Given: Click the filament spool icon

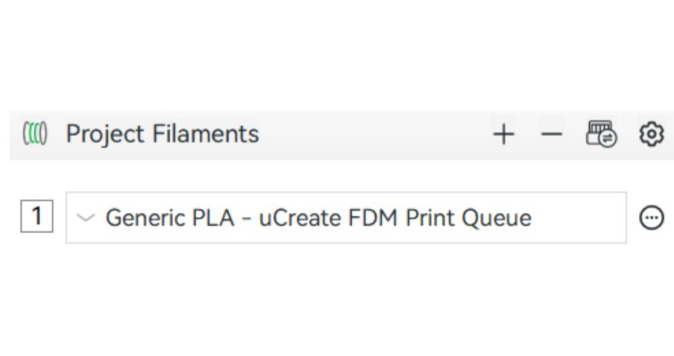Looking at the screenshot, I should (35, 134).
